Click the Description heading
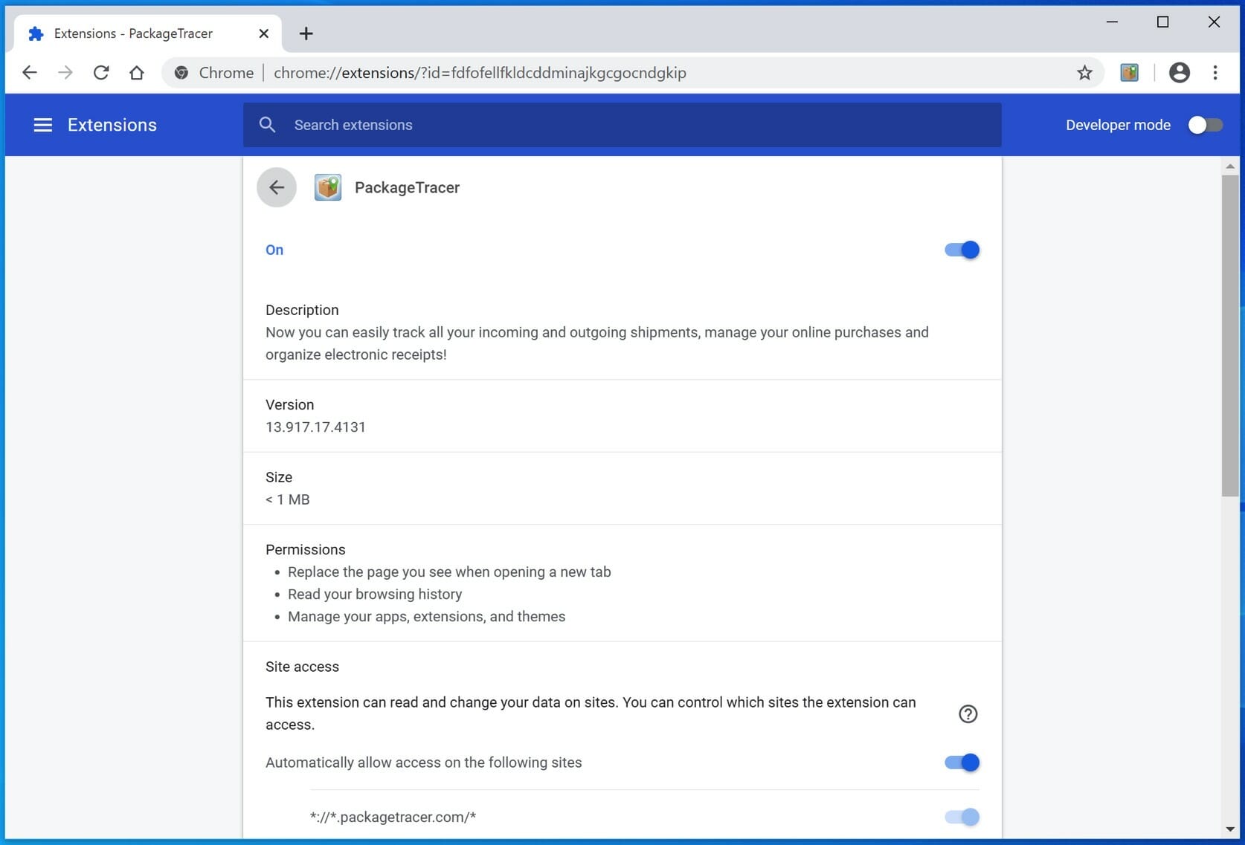Screen dimensions: 1245x845 point(302,310)
